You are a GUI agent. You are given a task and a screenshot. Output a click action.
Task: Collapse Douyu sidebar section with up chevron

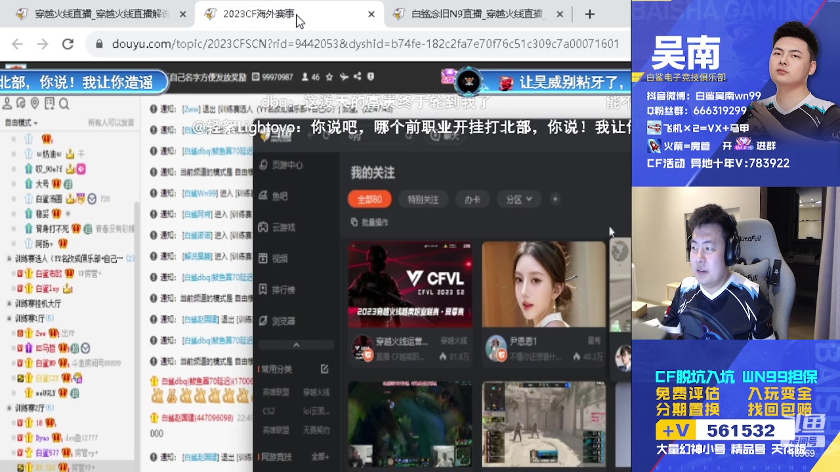(296, 345)
